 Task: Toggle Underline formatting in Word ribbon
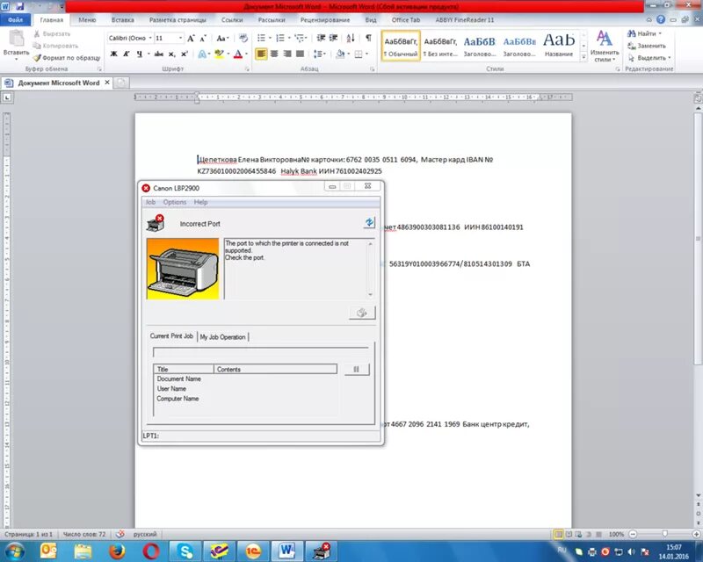(140, 54)
